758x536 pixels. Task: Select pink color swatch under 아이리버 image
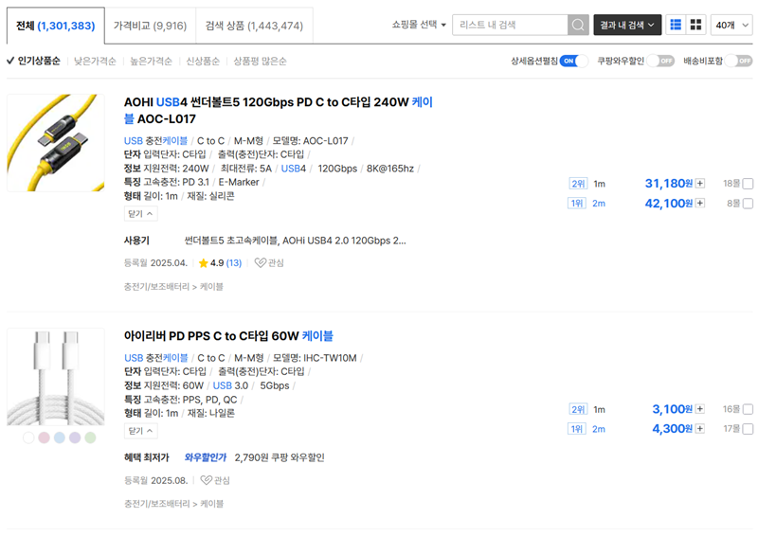click(44, 438)
